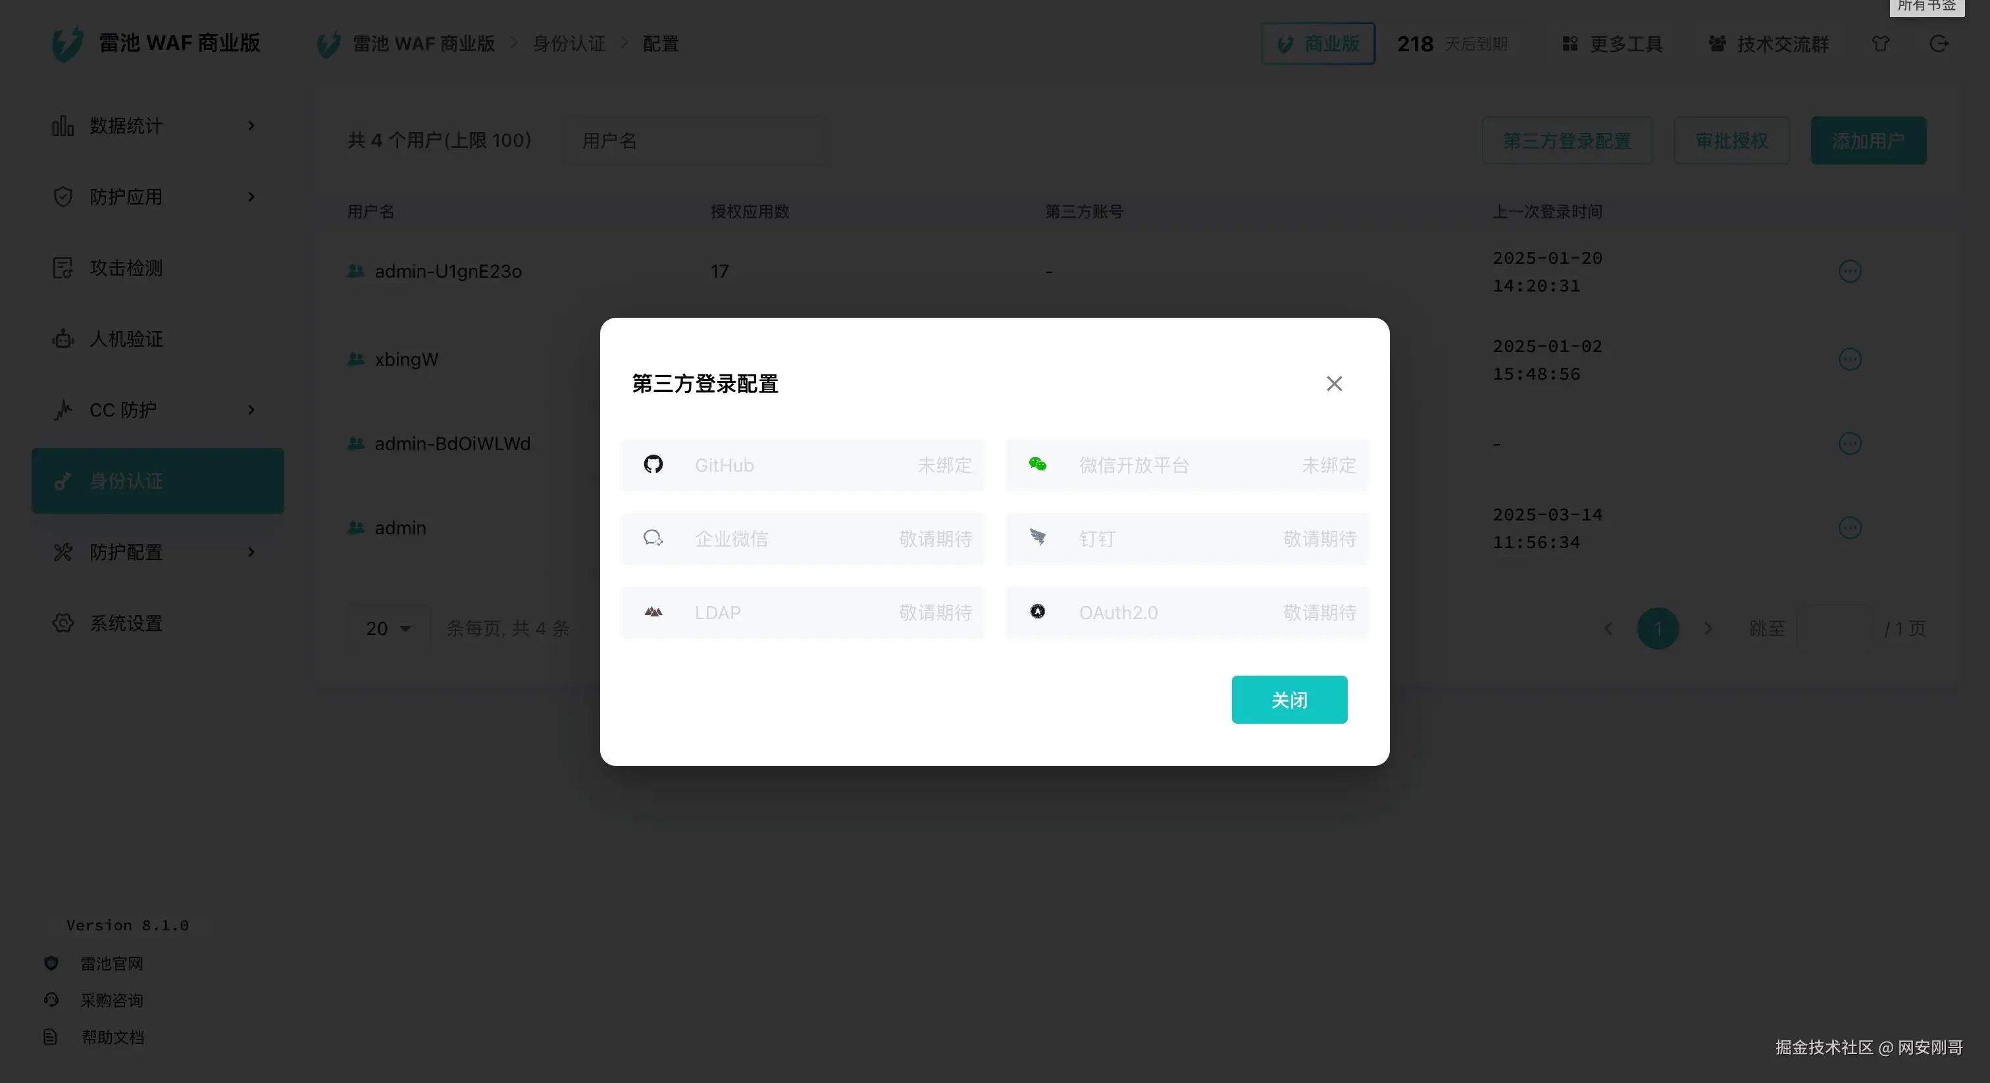
Task: Click the 企业微信 icon in dialog
Action: tap(653, 538)
